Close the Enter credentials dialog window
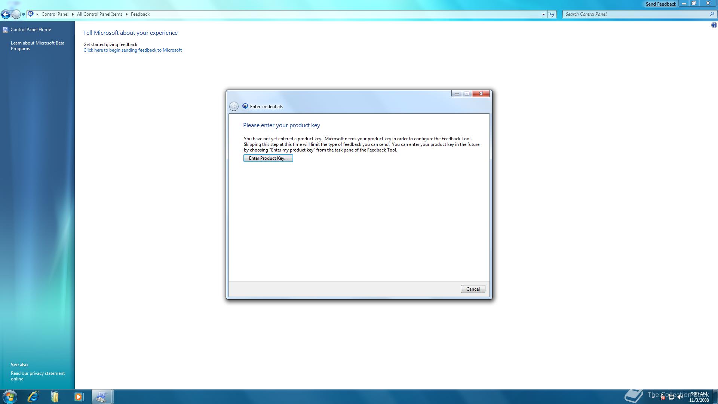Image resolution: width=718 pixels, height=404 pixels. click(481, 94)
